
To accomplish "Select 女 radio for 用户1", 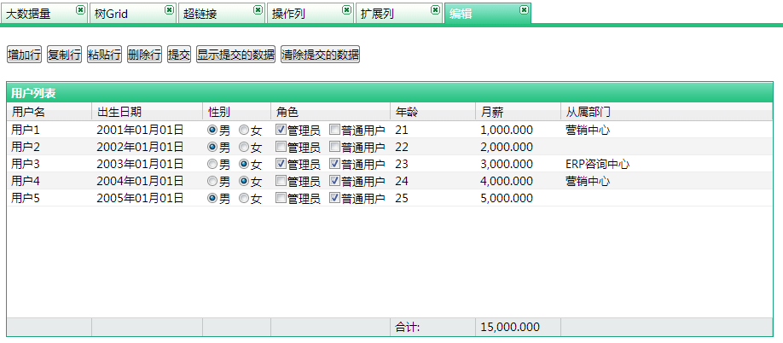I will tap(244, 131).
